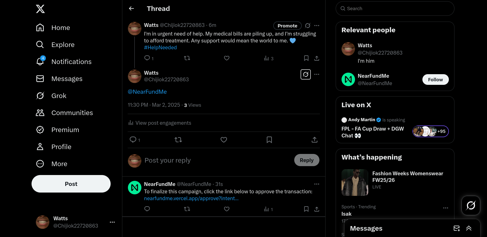Repost the first Watts medical bills post
This screenshot has width=487, height=237.
187,58
